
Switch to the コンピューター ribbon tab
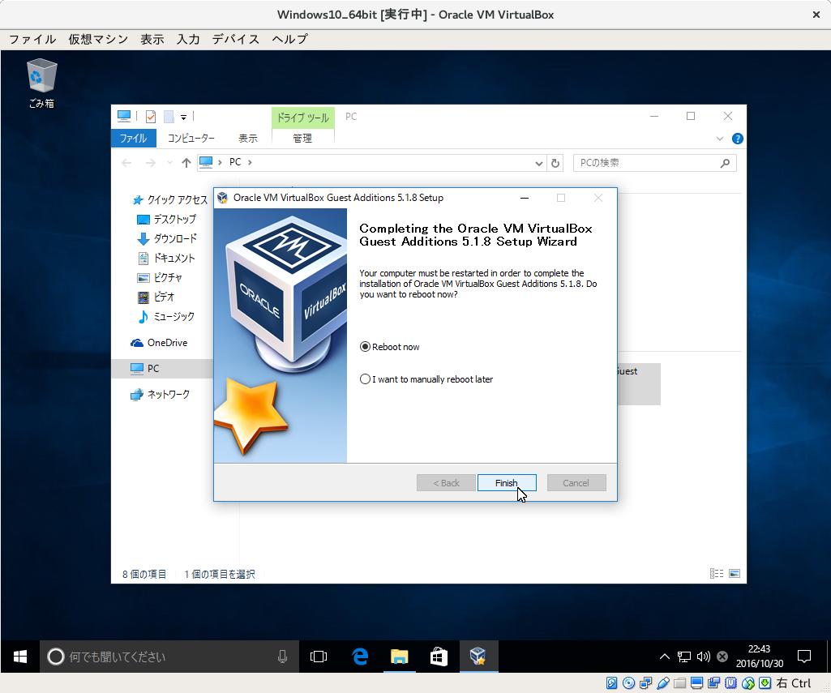click(x=191, y=139)
